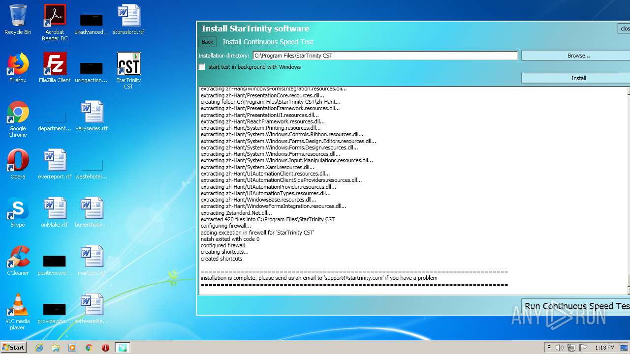
Task: Start the Install button
Action: [x=575, y=78]
